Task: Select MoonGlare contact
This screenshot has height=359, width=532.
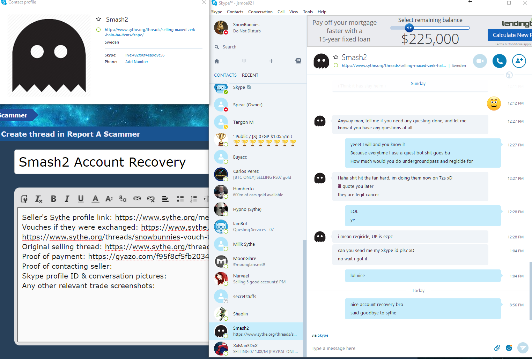Action: [256, 261]
